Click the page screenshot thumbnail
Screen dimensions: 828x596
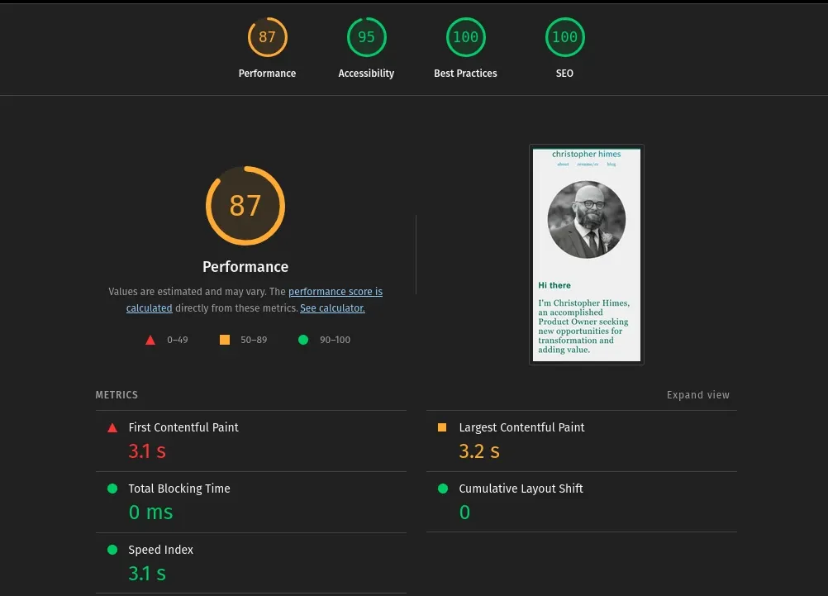click(x=586, y=254)
